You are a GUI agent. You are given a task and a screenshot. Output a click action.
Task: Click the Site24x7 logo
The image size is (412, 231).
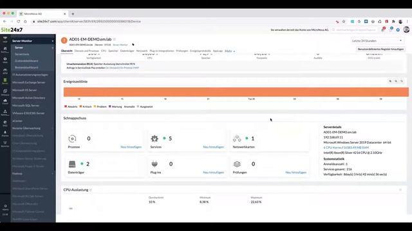[12, 30]
